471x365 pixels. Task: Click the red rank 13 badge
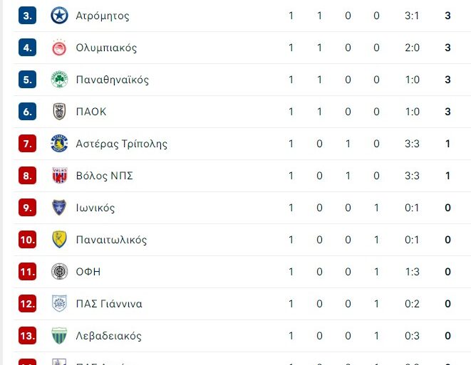tap(27, 336)
